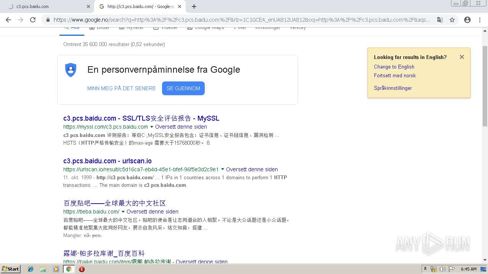The image size is (488, 274).
Task: Expand the myssl.com result options arrow
Action: tap(152, 127)
